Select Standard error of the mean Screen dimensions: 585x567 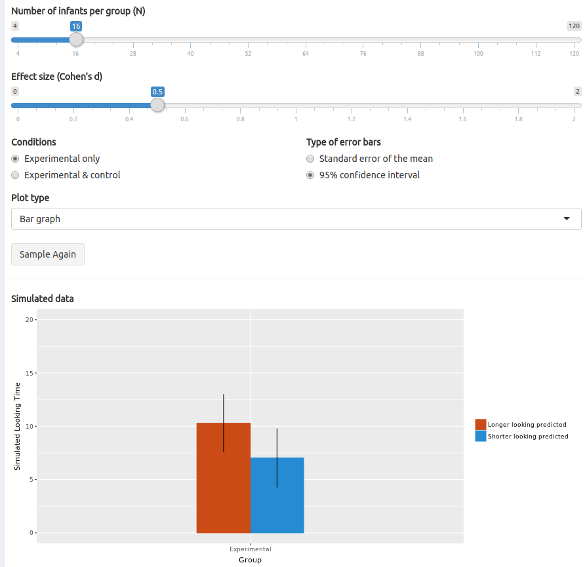310,159
